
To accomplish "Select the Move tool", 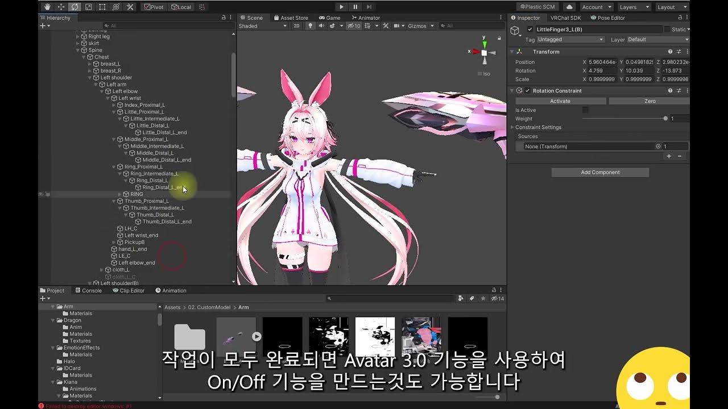I will click(x=61, y=7).
